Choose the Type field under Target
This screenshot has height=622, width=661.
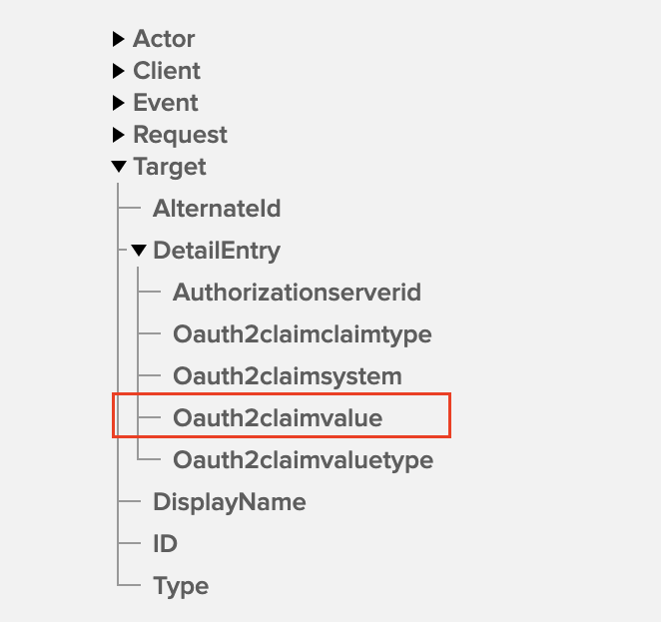pos(181,586)
